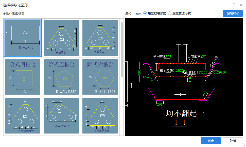Select the 阶式四桩台 section type
This screenshot has height=147, width=246.
click(23, 77)
